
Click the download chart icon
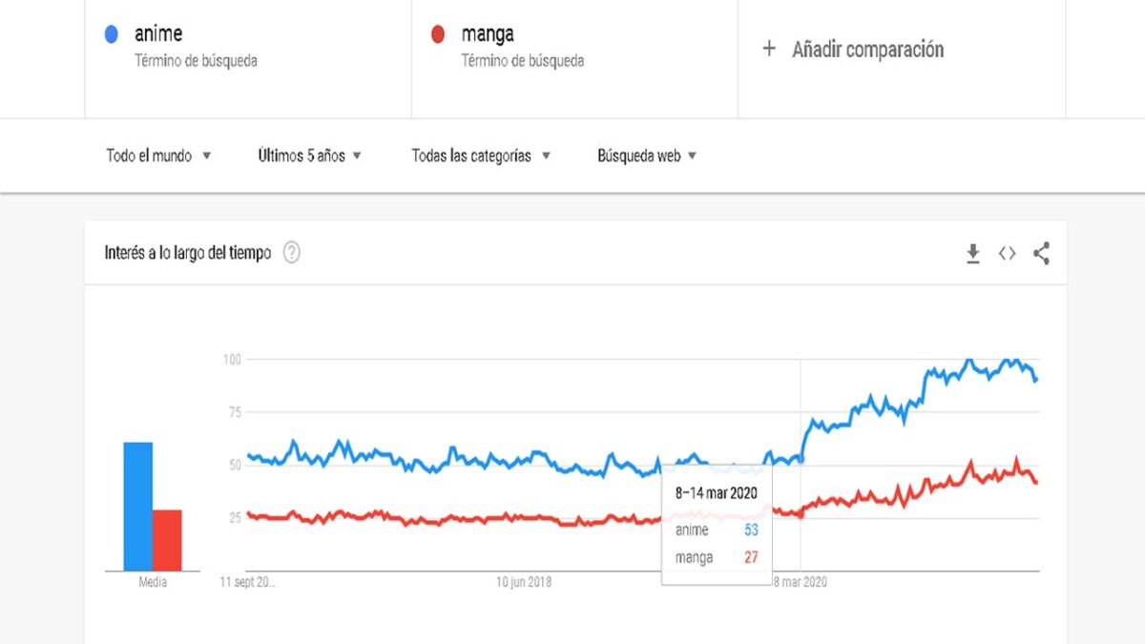pyautogui.click(x=972, y=253)
